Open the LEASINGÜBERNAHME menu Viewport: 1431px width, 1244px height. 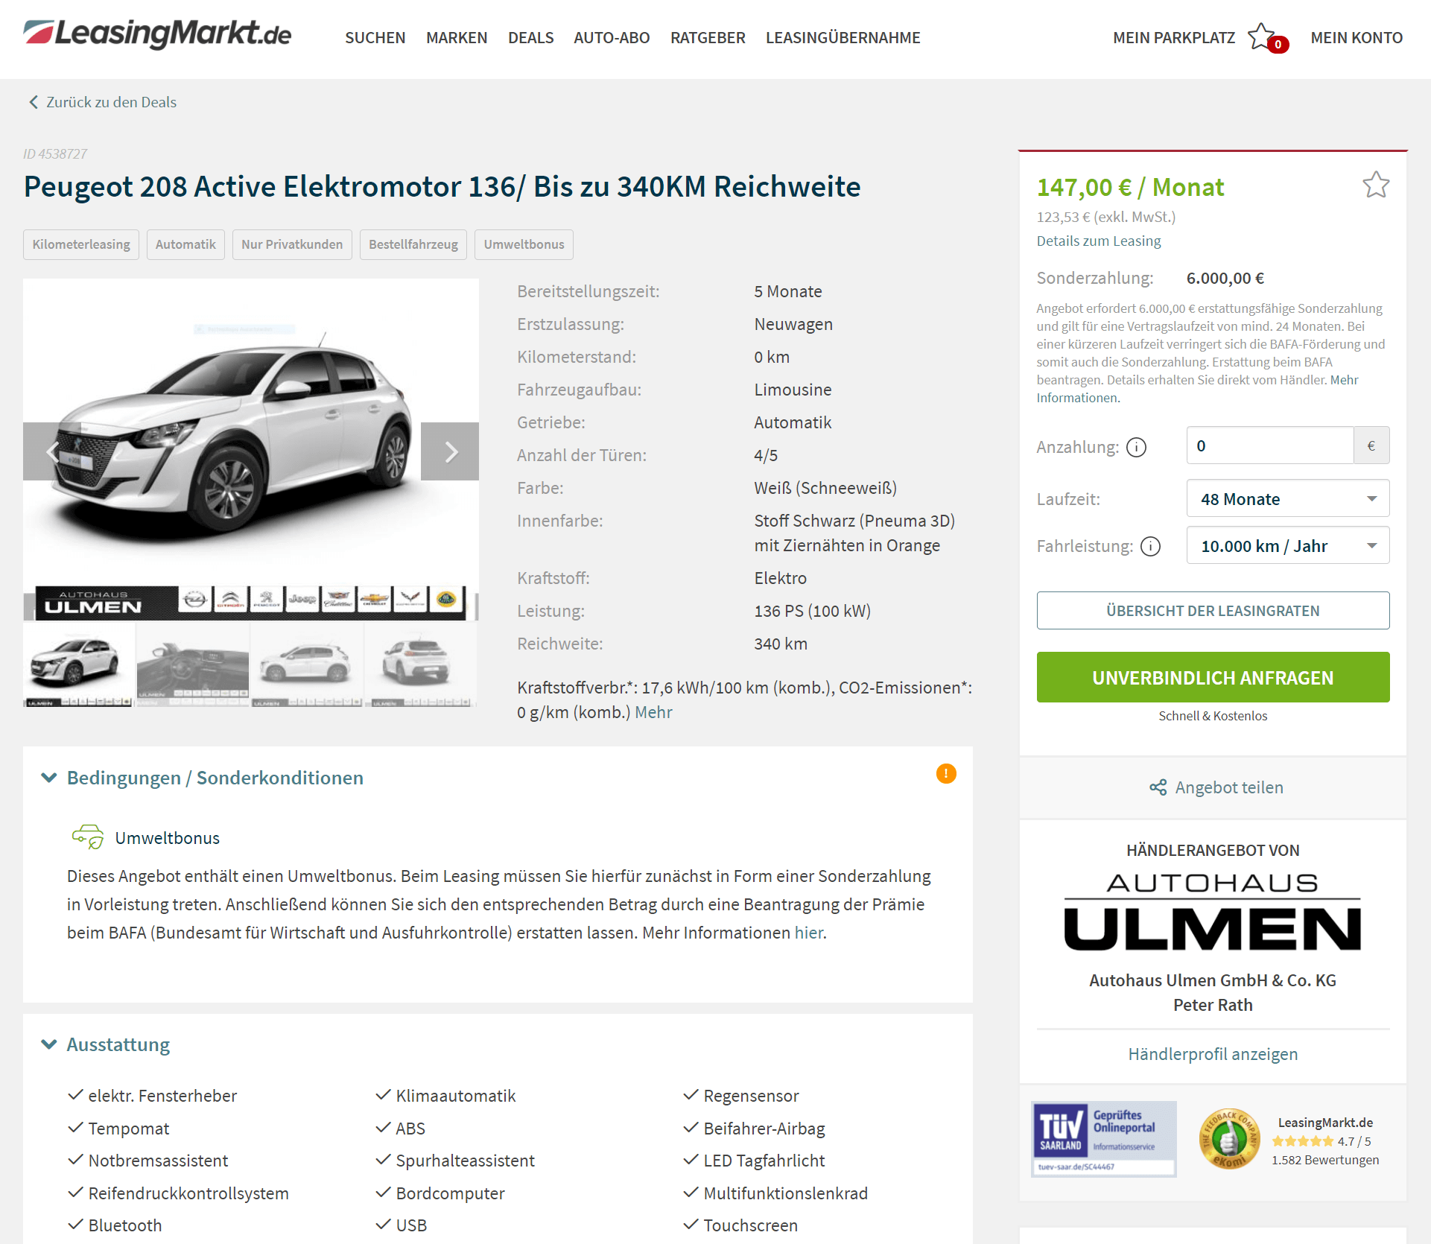coord(843,37)
